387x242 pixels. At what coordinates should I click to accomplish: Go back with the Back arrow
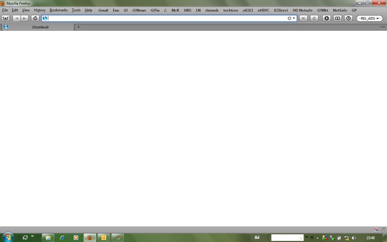16,19
